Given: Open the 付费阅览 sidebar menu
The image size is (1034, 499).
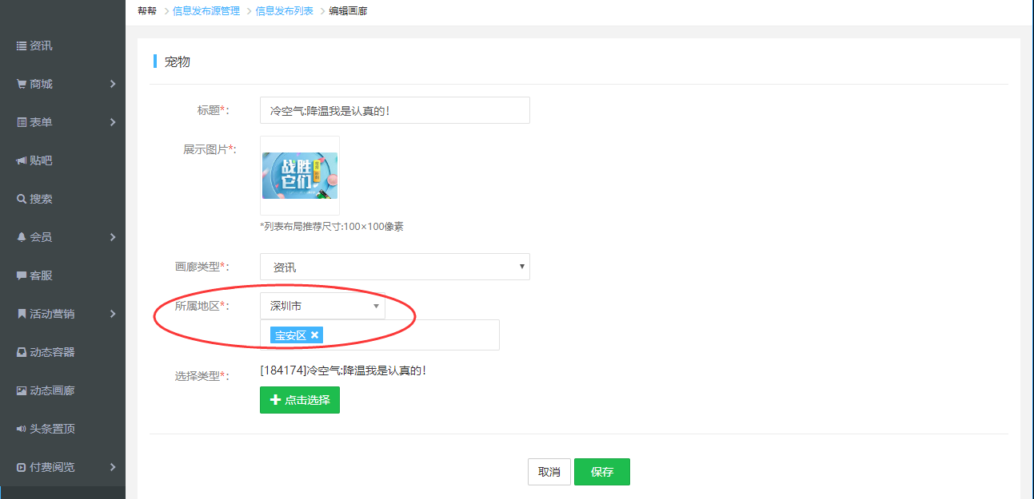Looking at the screenshot, I should 52,467.
